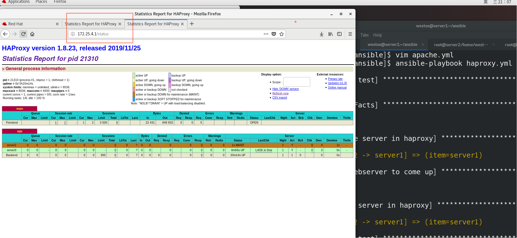Close the westos@server1 terminal tab

[x=423, y=45]
